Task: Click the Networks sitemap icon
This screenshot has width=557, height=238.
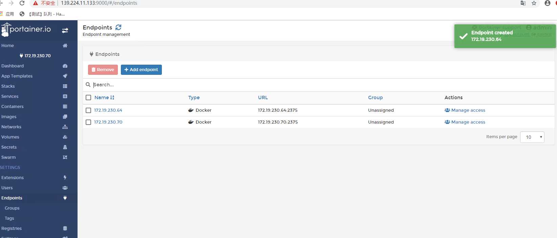Action: [x=65, y=127]
